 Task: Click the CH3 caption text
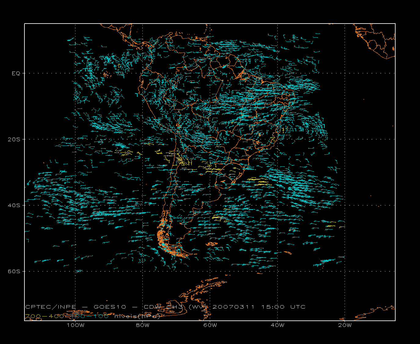[x=174, y=307]
